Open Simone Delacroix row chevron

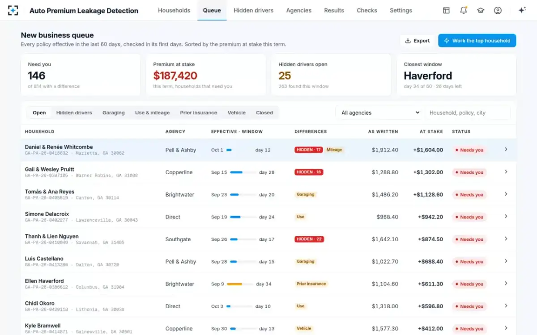[x=506, y=217]
